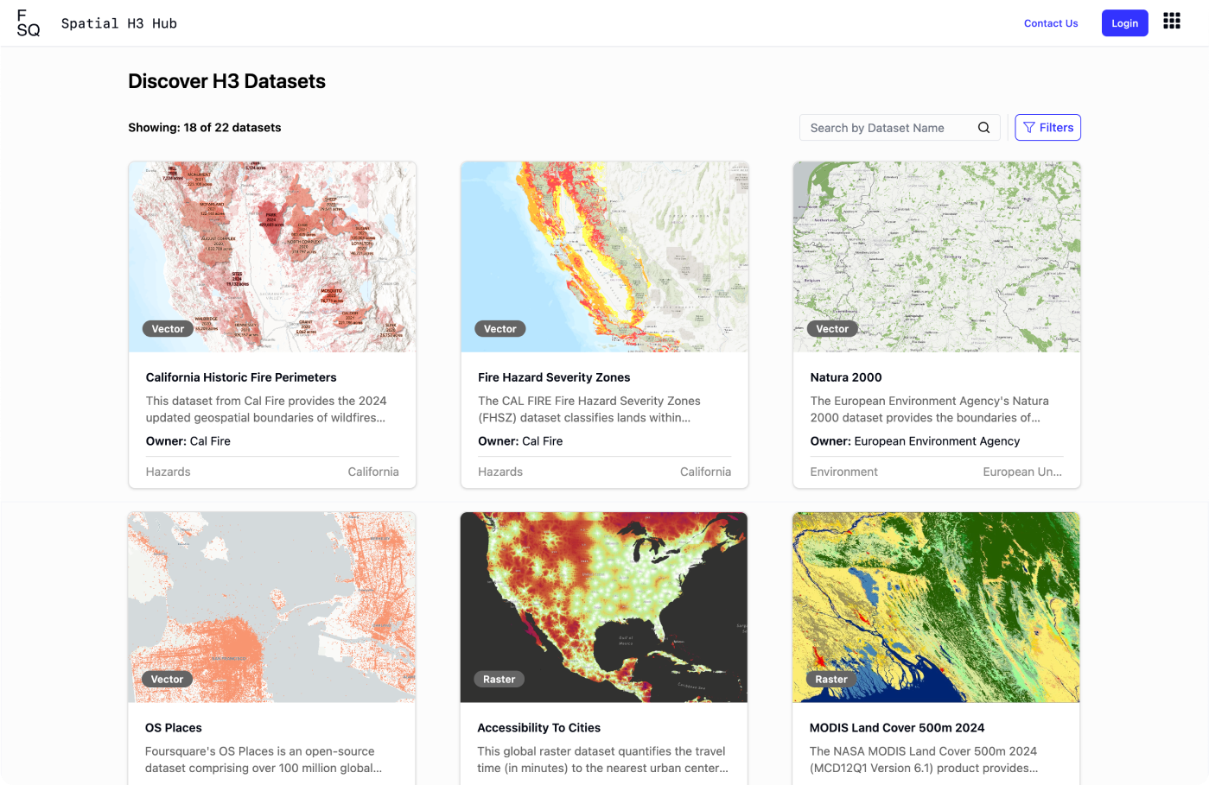Click the Vector badge on Natura 2000 card
Screen dimensions: 1209x785
[832, 328]
